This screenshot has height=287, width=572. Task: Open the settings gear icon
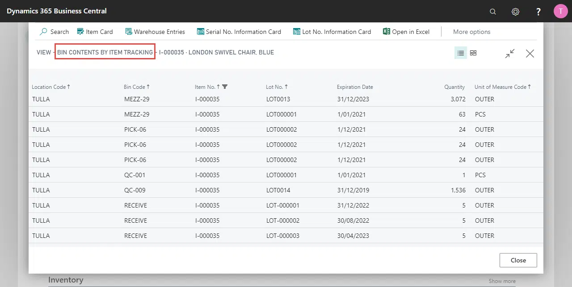tap(515, 12)
